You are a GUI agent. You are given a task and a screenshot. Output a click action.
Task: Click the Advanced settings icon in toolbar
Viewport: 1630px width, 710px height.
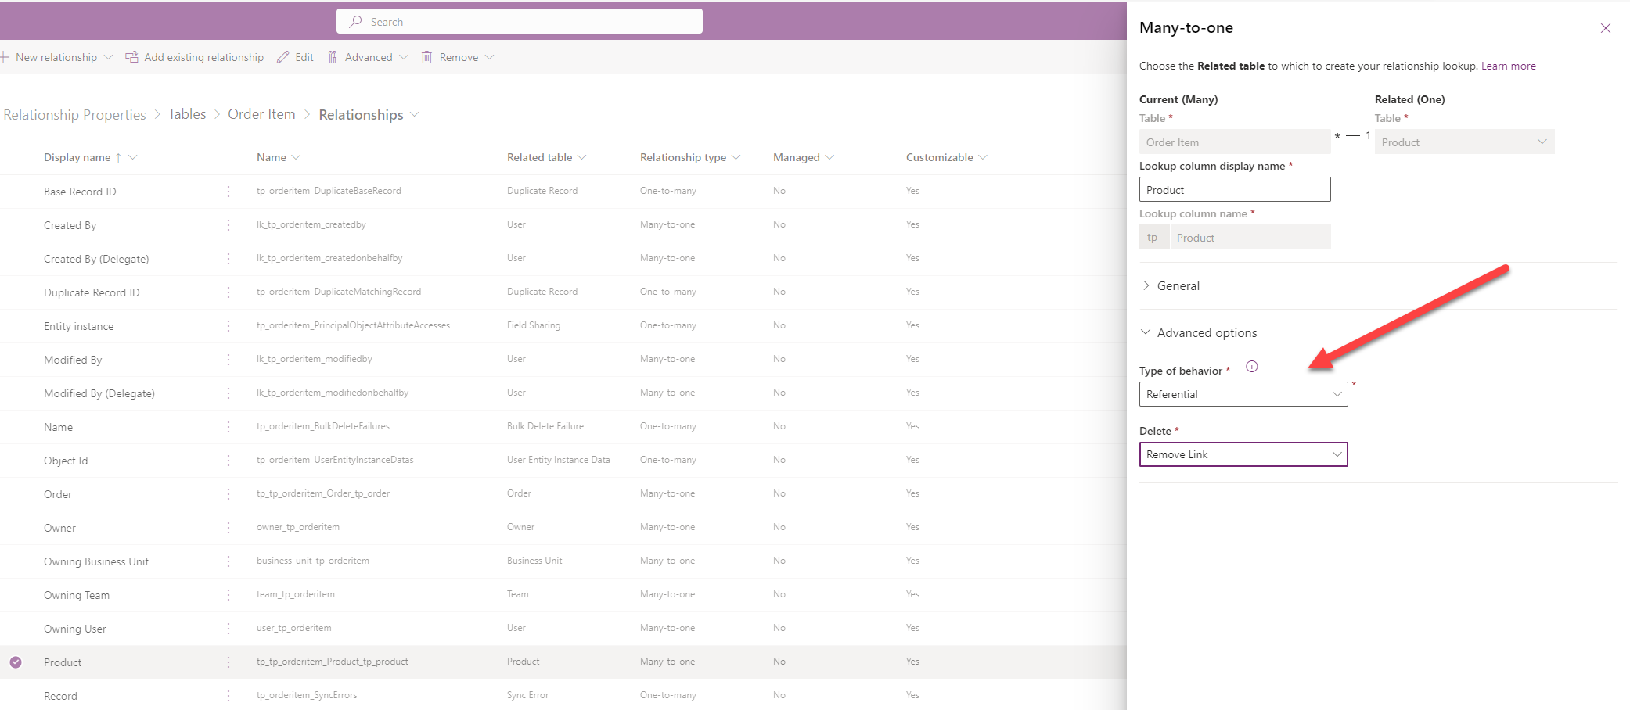(x=333, y=57)
